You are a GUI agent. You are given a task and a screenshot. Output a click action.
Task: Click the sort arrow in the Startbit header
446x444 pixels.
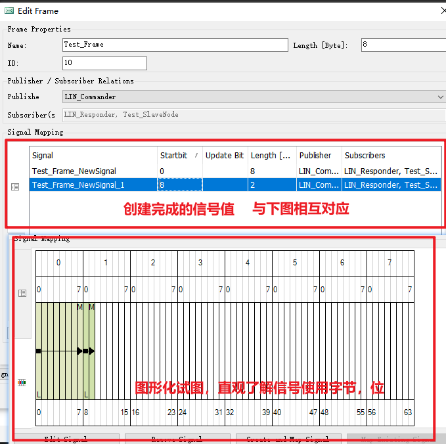point(196,155)
